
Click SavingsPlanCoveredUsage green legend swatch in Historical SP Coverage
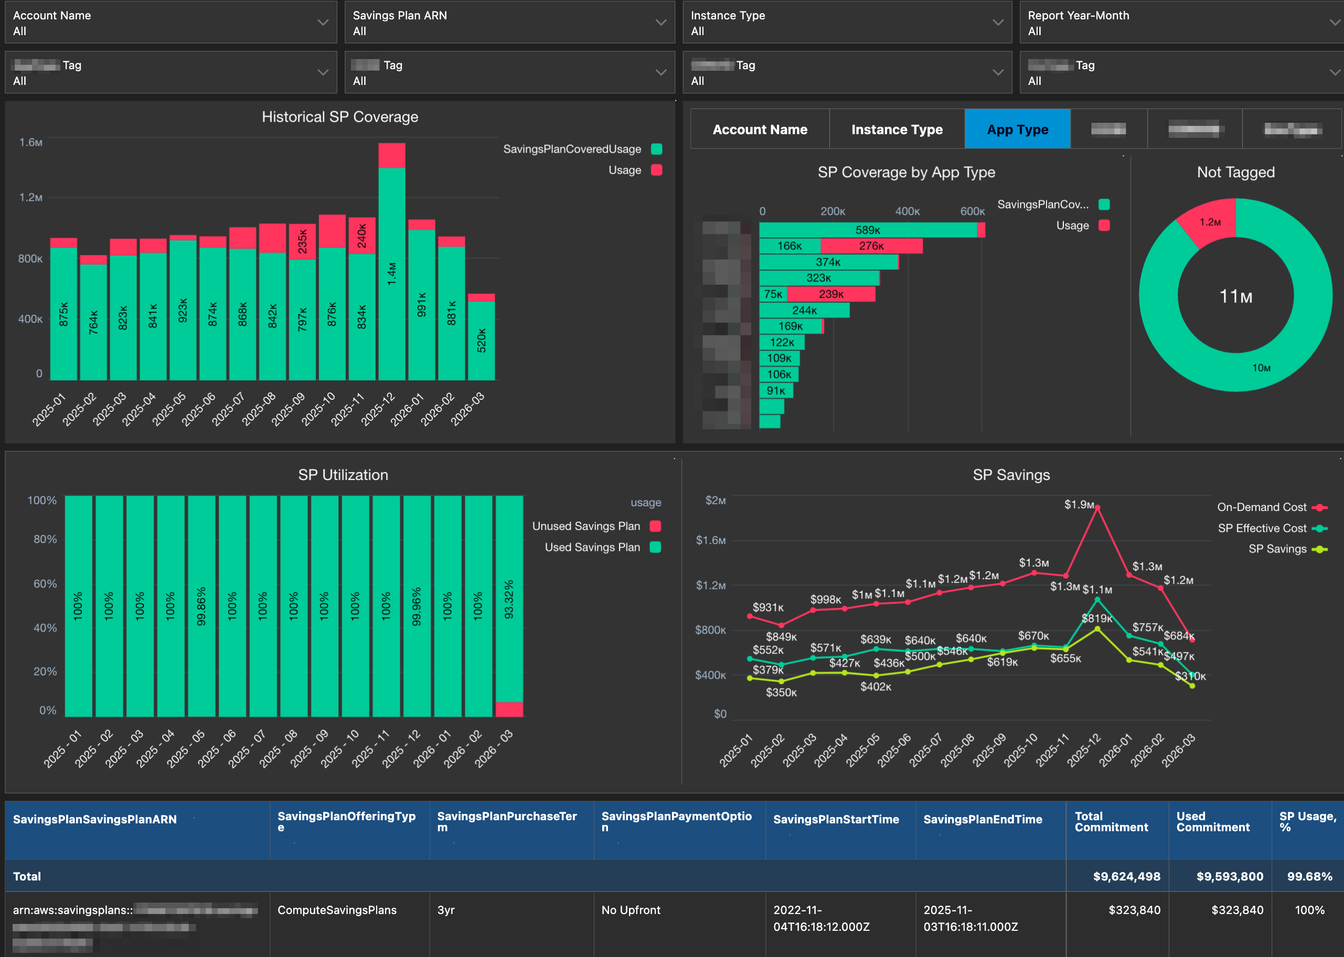656,149
